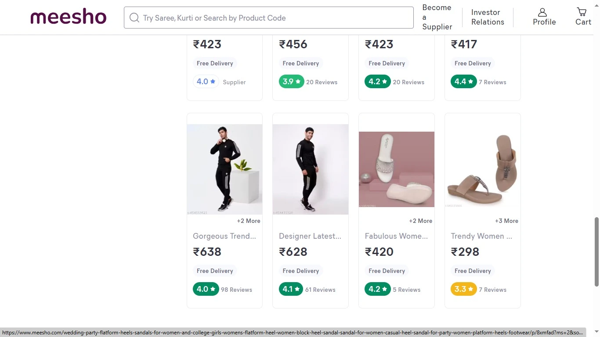The width and height of the screenshot is (600, 337).
Task: Click the meesho logo
Action: click(x=69, y=18)
